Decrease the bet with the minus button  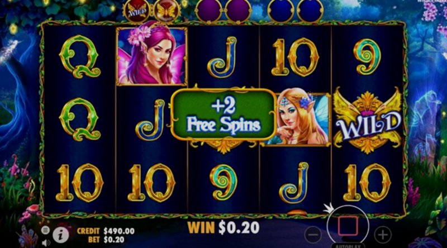click(313, 235)
